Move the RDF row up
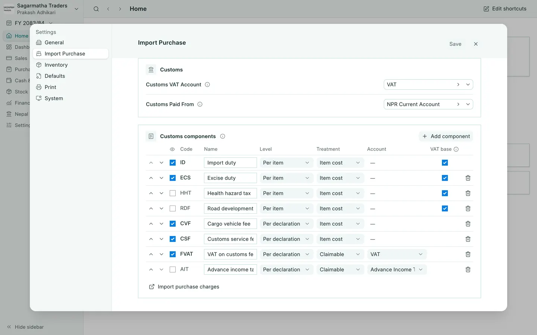 coord(151,208)
